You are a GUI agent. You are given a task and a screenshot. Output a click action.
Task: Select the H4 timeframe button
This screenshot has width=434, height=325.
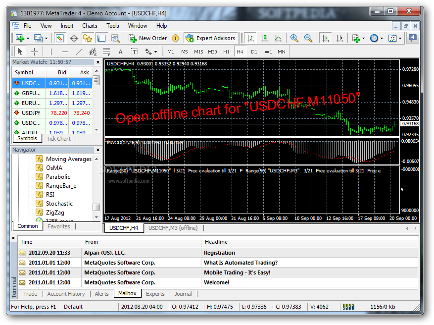(240, 52)
